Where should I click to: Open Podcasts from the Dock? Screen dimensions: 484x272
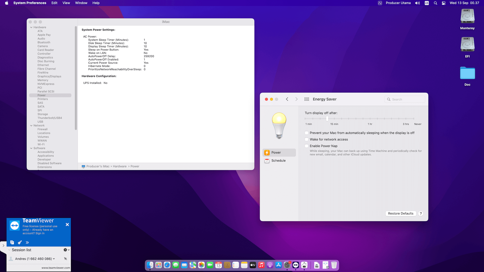coord(270,265)
